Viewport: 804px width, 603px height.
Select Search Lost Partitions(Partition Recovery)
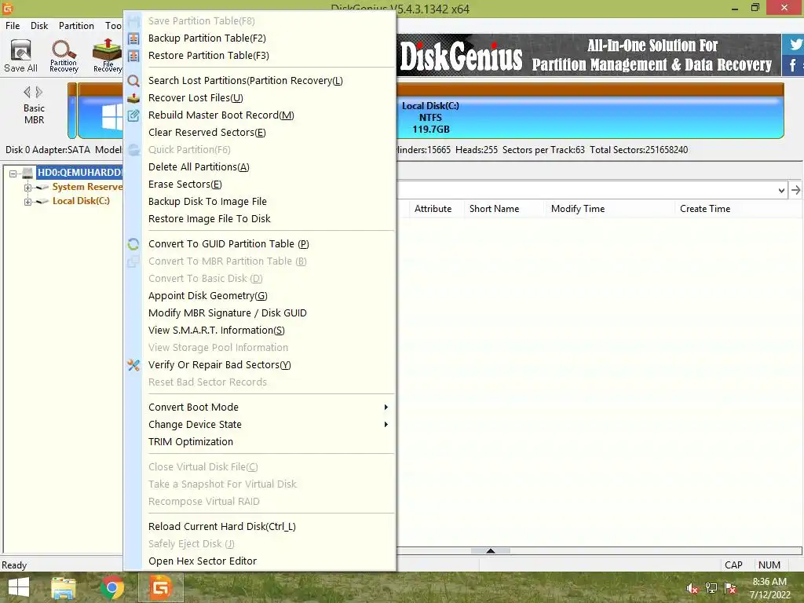coord(246,81)
